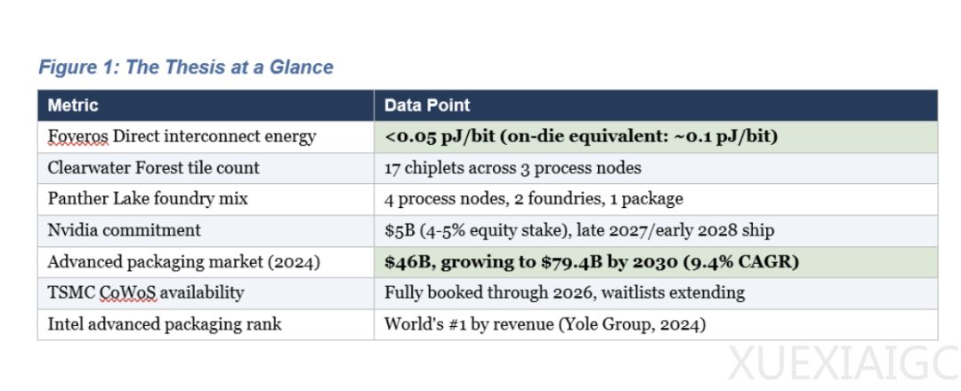Click the red-underlined word 'Foveros'
Viewport: 961px width, 391px height.
point(78,137)
